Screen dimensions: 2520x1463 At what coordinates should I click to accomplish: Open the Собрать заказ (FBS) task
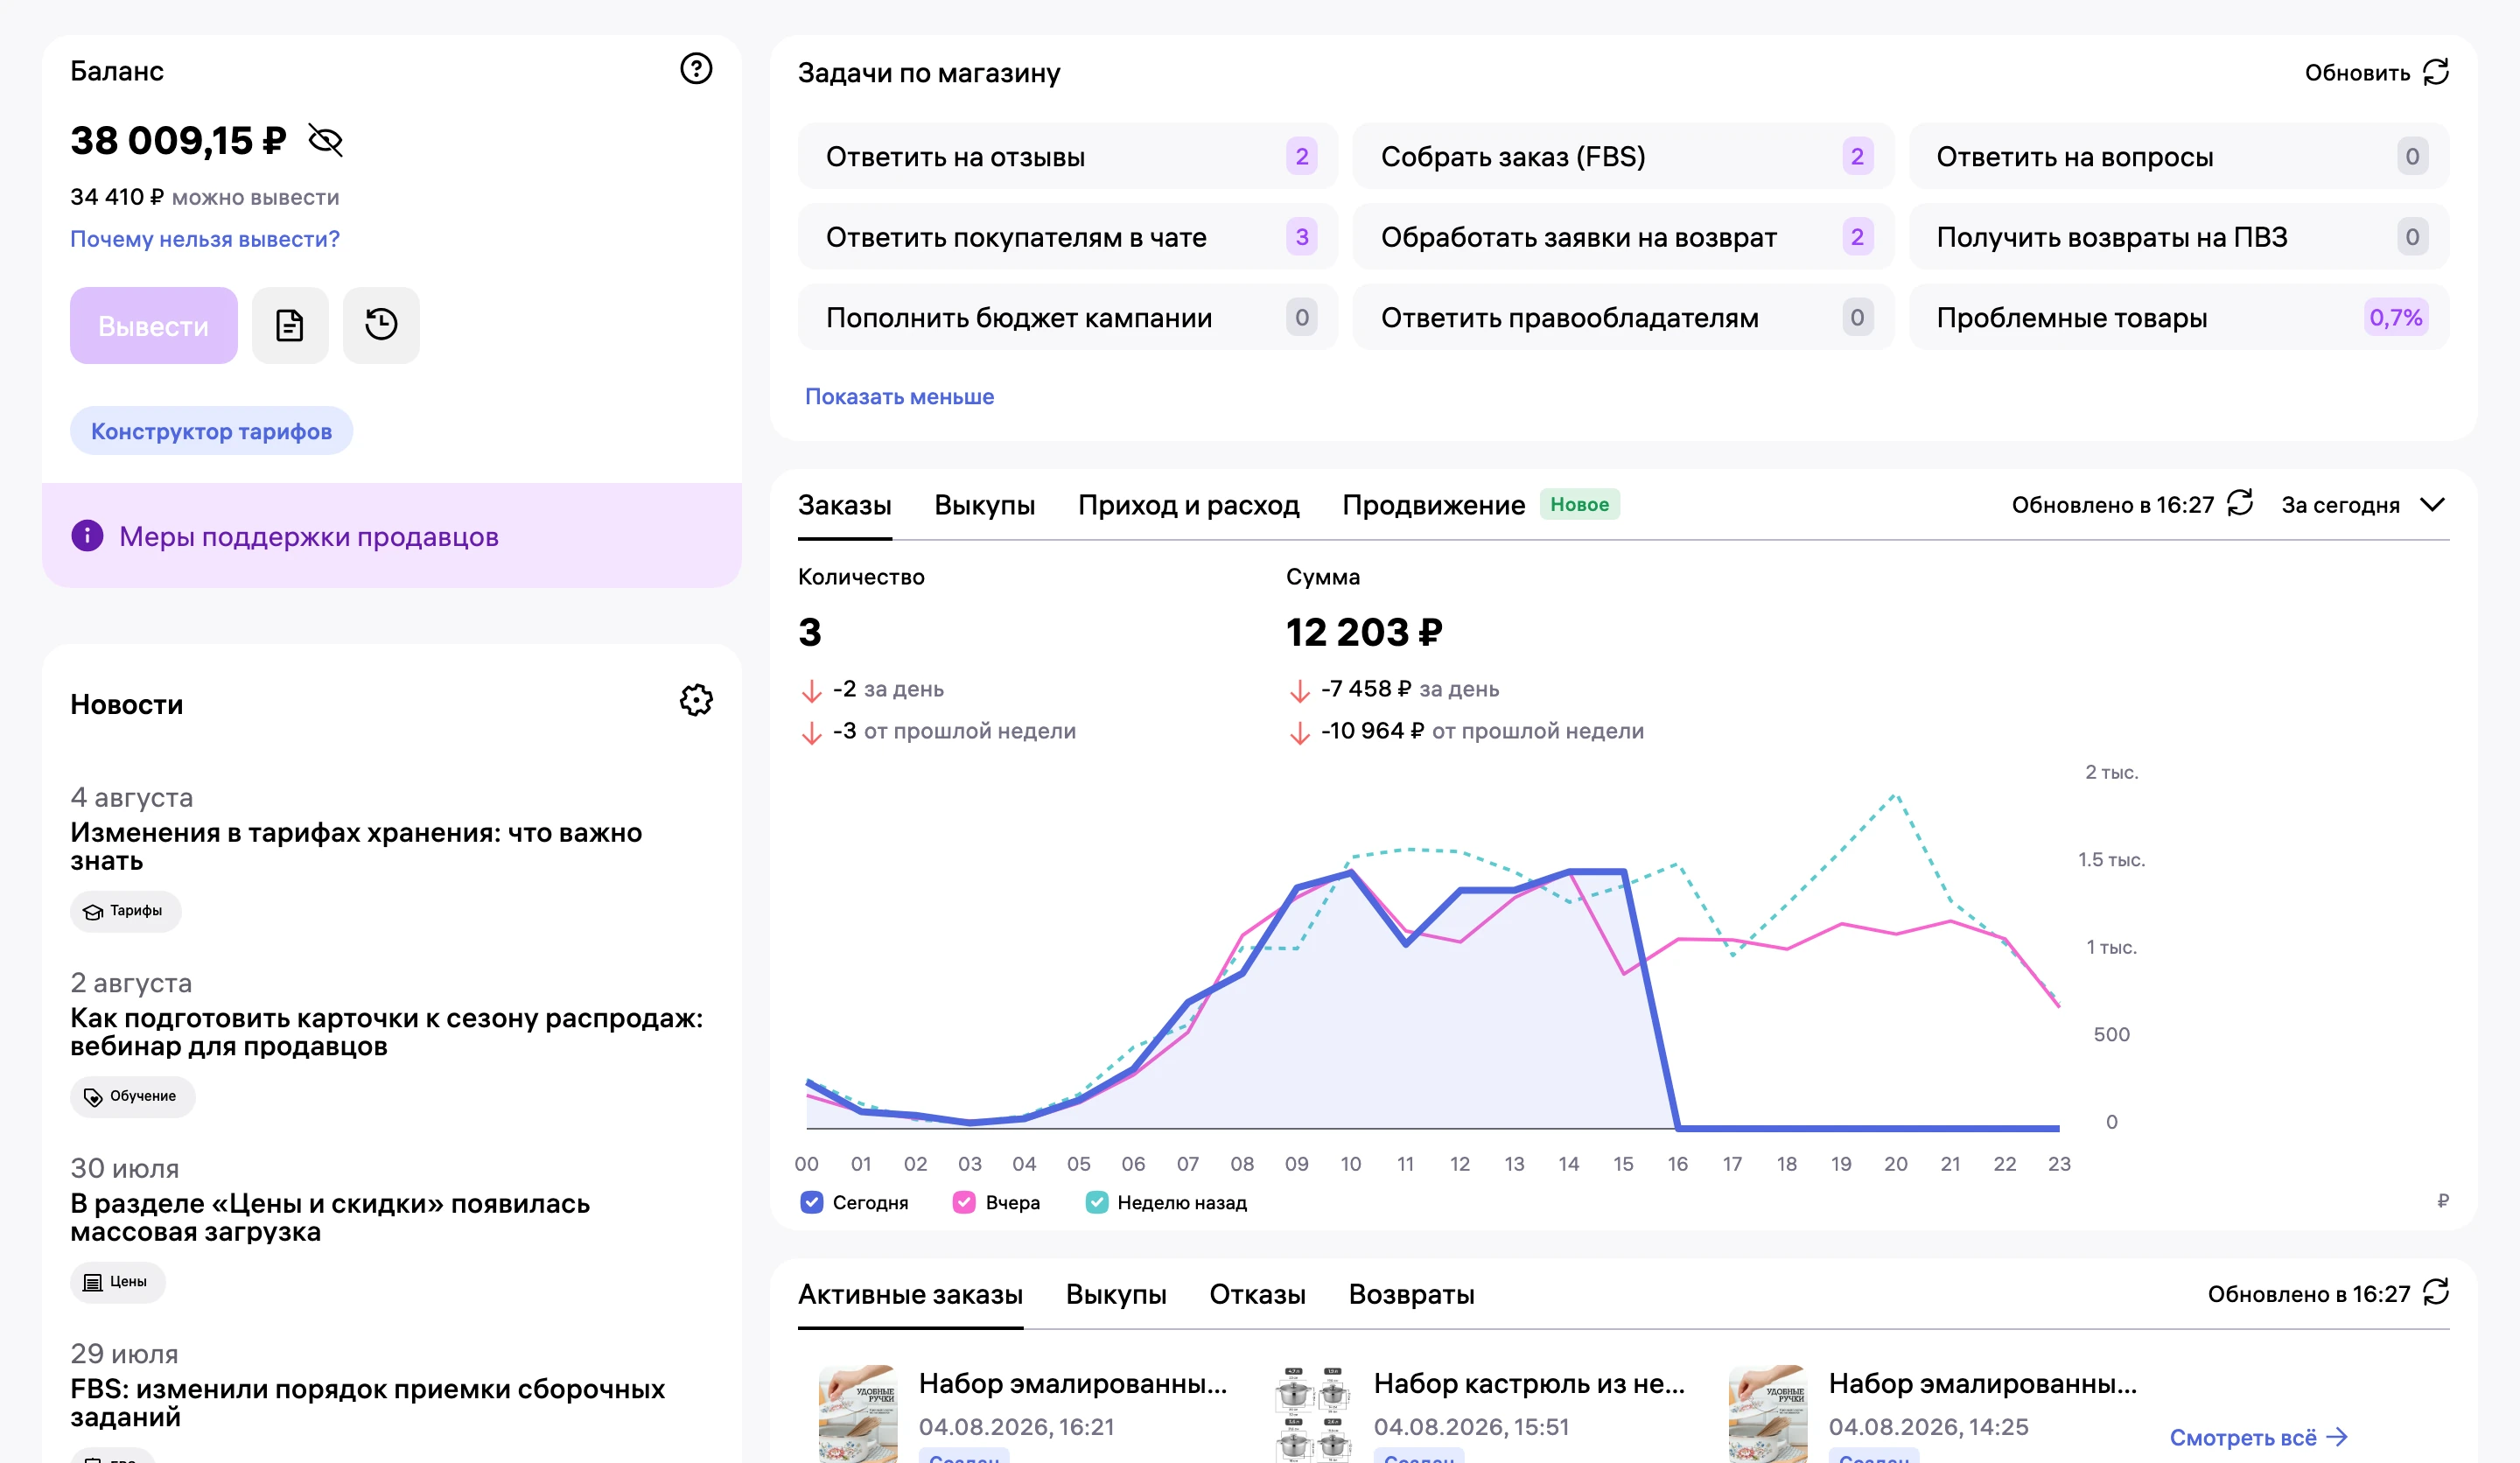[x=1623, y=156]
